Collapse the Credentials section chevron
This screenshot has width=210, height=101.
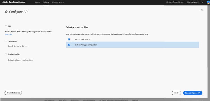click(x=6, y=41)
